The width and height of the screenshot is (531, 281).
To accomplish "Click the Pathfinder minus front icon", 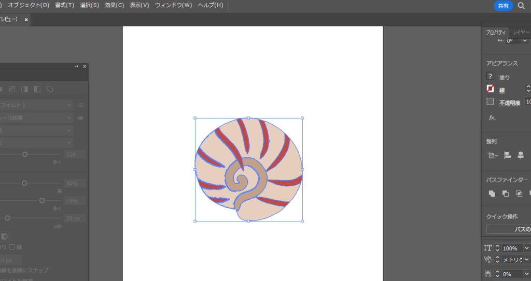I will tap(506, 194).
